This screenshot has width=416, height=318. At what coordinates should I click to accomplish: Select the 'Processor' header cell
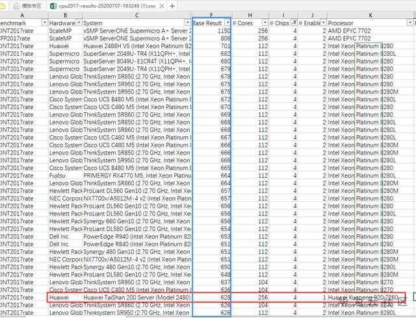[x=370, y=23]
